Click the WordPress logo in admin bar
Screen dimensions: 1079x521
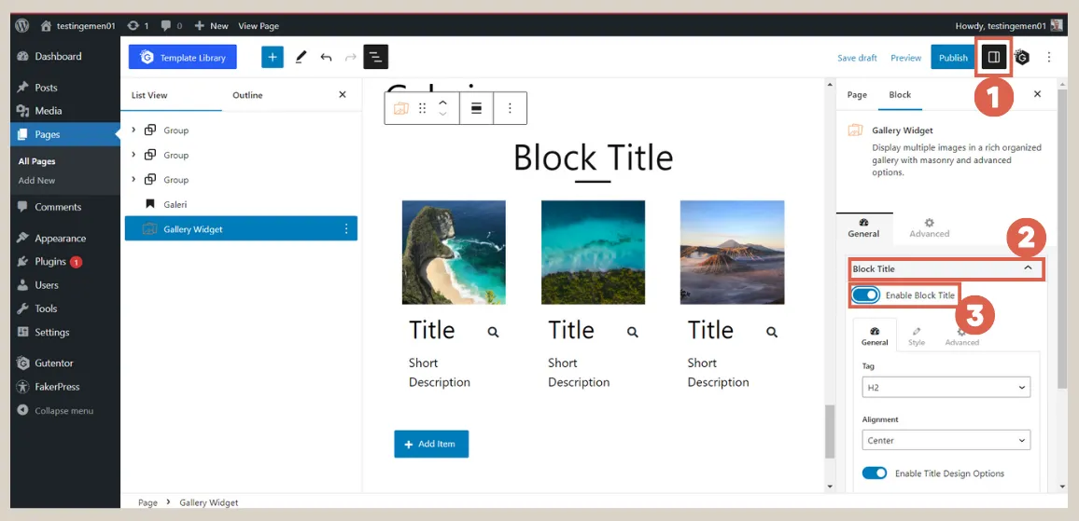(x=22, y=25)
